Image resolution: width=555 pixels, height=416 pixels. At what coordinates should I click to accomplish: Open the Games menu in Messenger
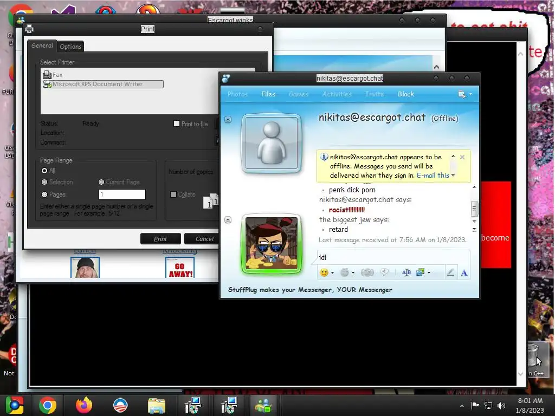point(299,94)
